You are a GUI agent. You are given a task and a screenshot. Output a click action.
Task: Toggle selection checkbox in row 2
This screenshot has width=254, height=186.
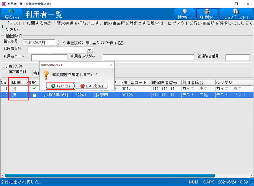[x=34, y=95]
